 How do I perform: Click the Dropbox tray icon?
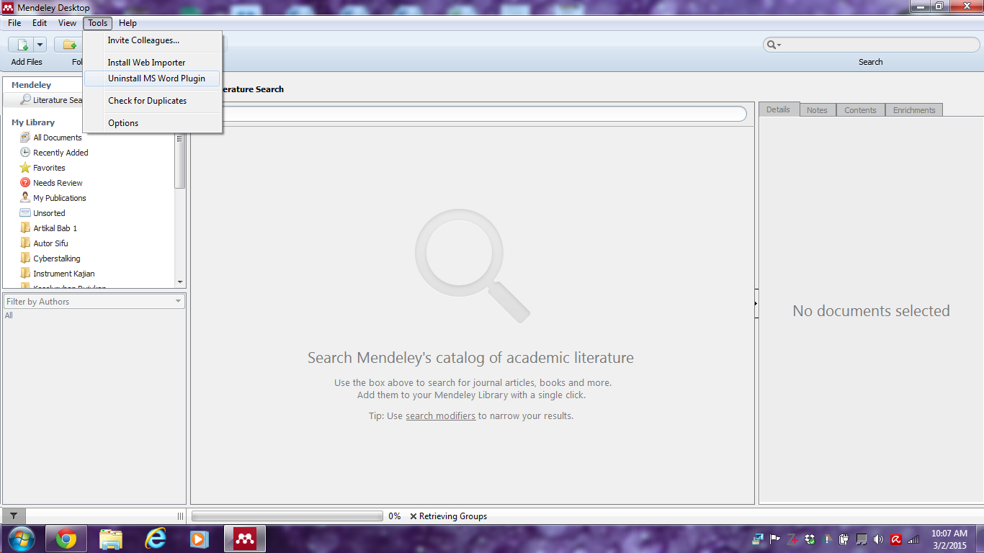(x=810, y=539)
